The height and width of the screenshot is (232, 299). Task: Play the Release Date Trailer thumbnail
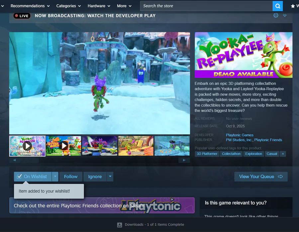click(27, 146)
